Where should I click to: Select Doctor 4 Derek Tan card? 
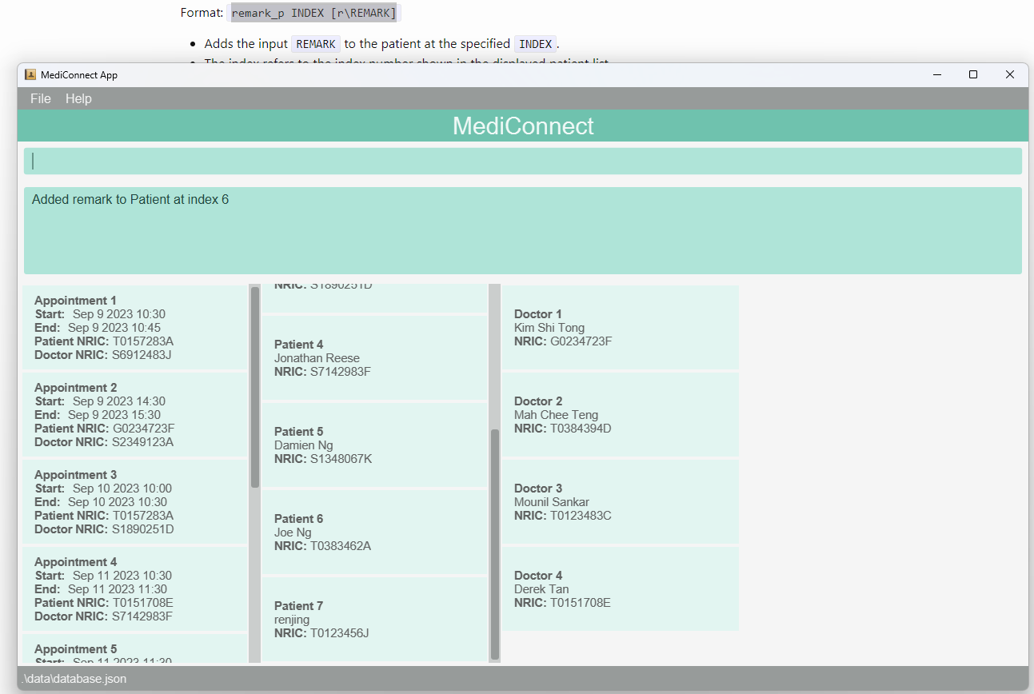point(621,588)
